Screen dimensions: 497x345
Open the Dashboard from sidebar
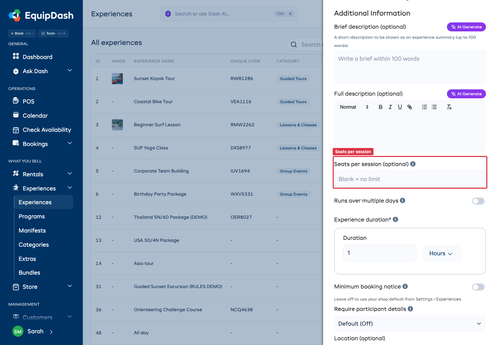(x=37, y=57)
